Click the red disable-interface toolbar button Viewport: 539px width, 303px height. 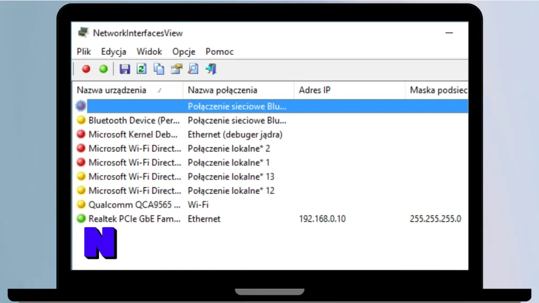tap(86, 69)
